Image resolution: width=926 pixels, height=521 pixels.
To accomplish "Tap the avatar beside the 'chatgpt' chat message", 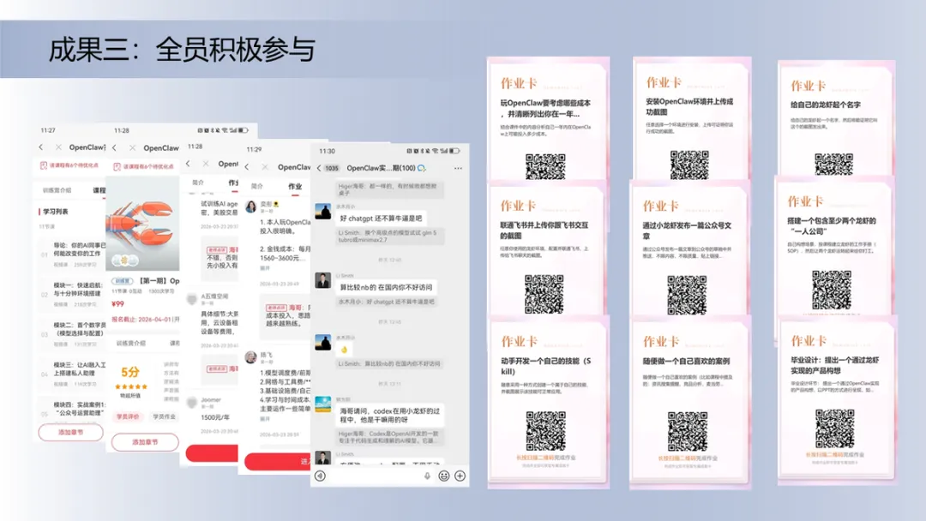I will (x=323, y=212).
